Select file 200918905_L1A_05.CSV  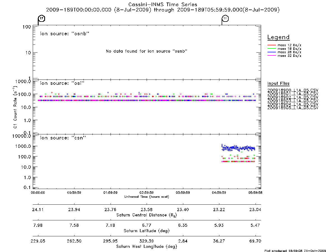click(x=293, y=108)
